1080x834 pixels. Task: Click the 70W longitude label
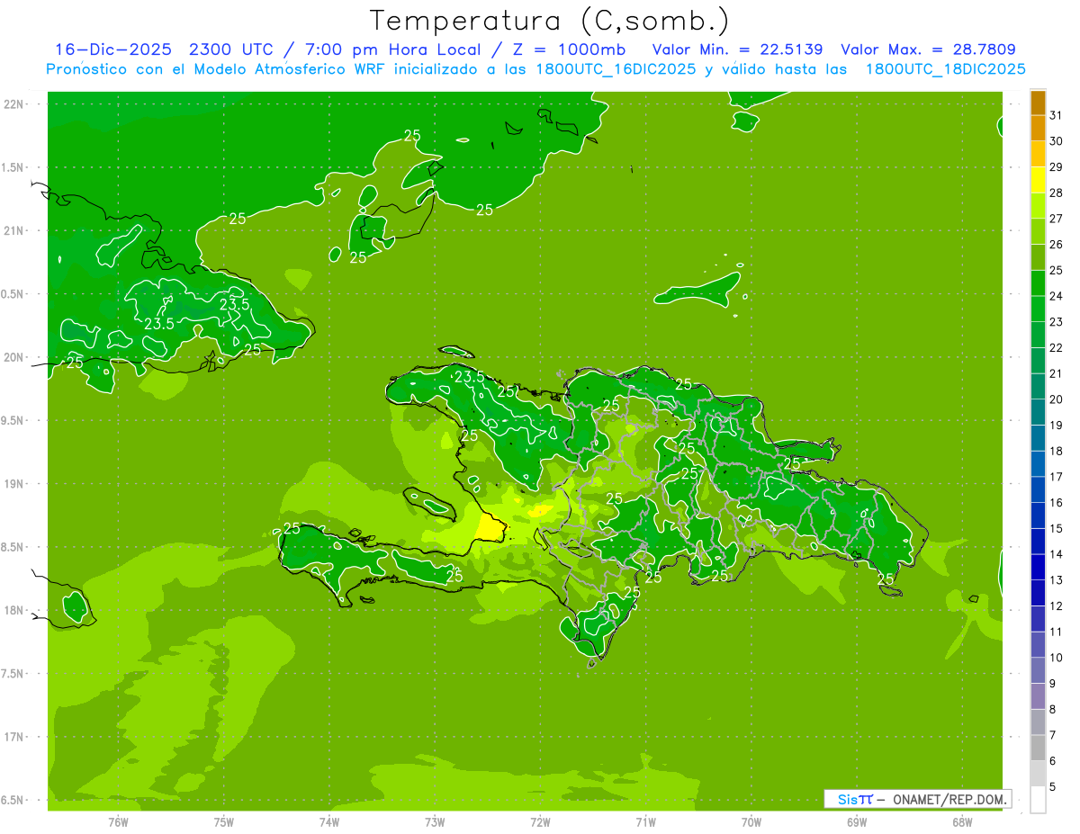click(751, 822)
